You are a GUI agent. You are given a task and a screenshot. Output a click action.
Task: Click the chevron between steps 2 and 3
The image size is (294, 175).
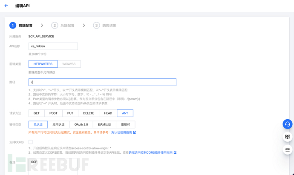click(x=84, y=25)
